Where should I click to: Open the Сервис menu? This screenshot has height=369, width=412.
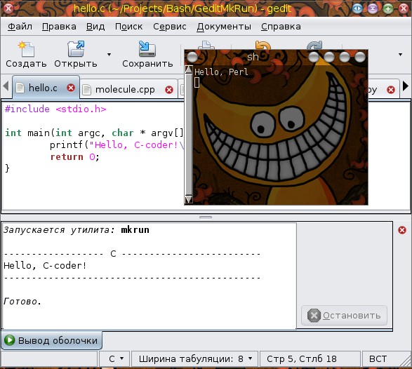[170, 27]
